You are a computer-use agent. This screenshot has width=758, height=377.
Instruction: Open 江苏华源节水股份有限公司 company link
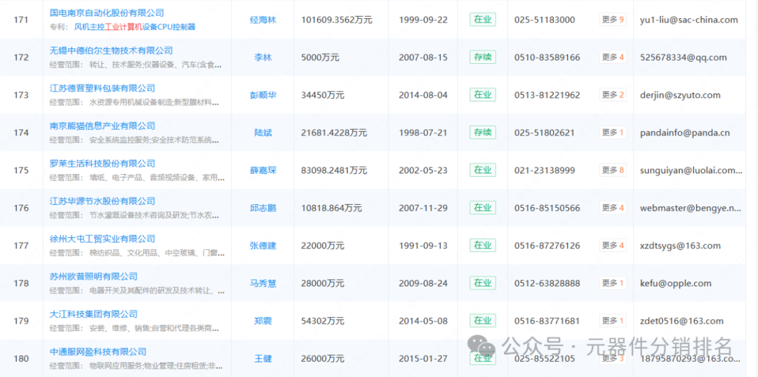click(x=102, y=201)
